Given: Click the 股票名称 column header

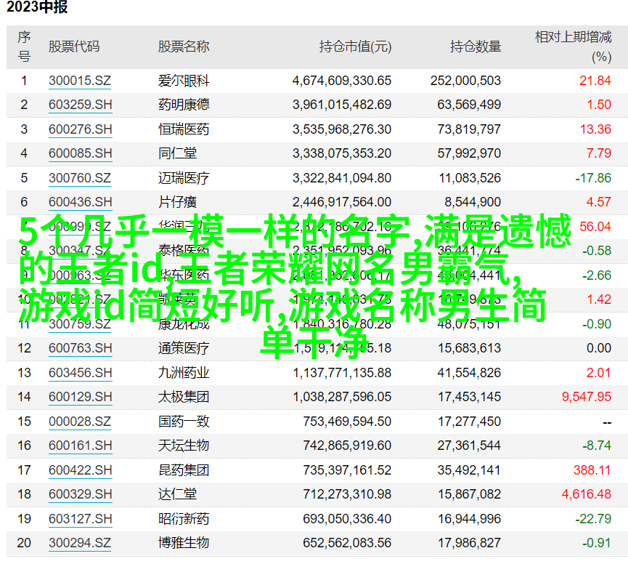Looking at the screenshot, I should pyautogui.click(x=184, y=47).
